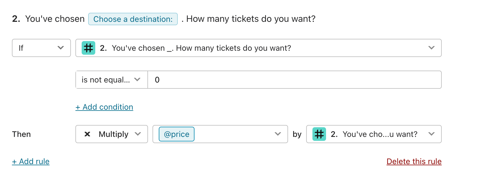Expand the @price variable dropdown chevron
This screenshot has width=478, height=178.
tap(278, 134)
